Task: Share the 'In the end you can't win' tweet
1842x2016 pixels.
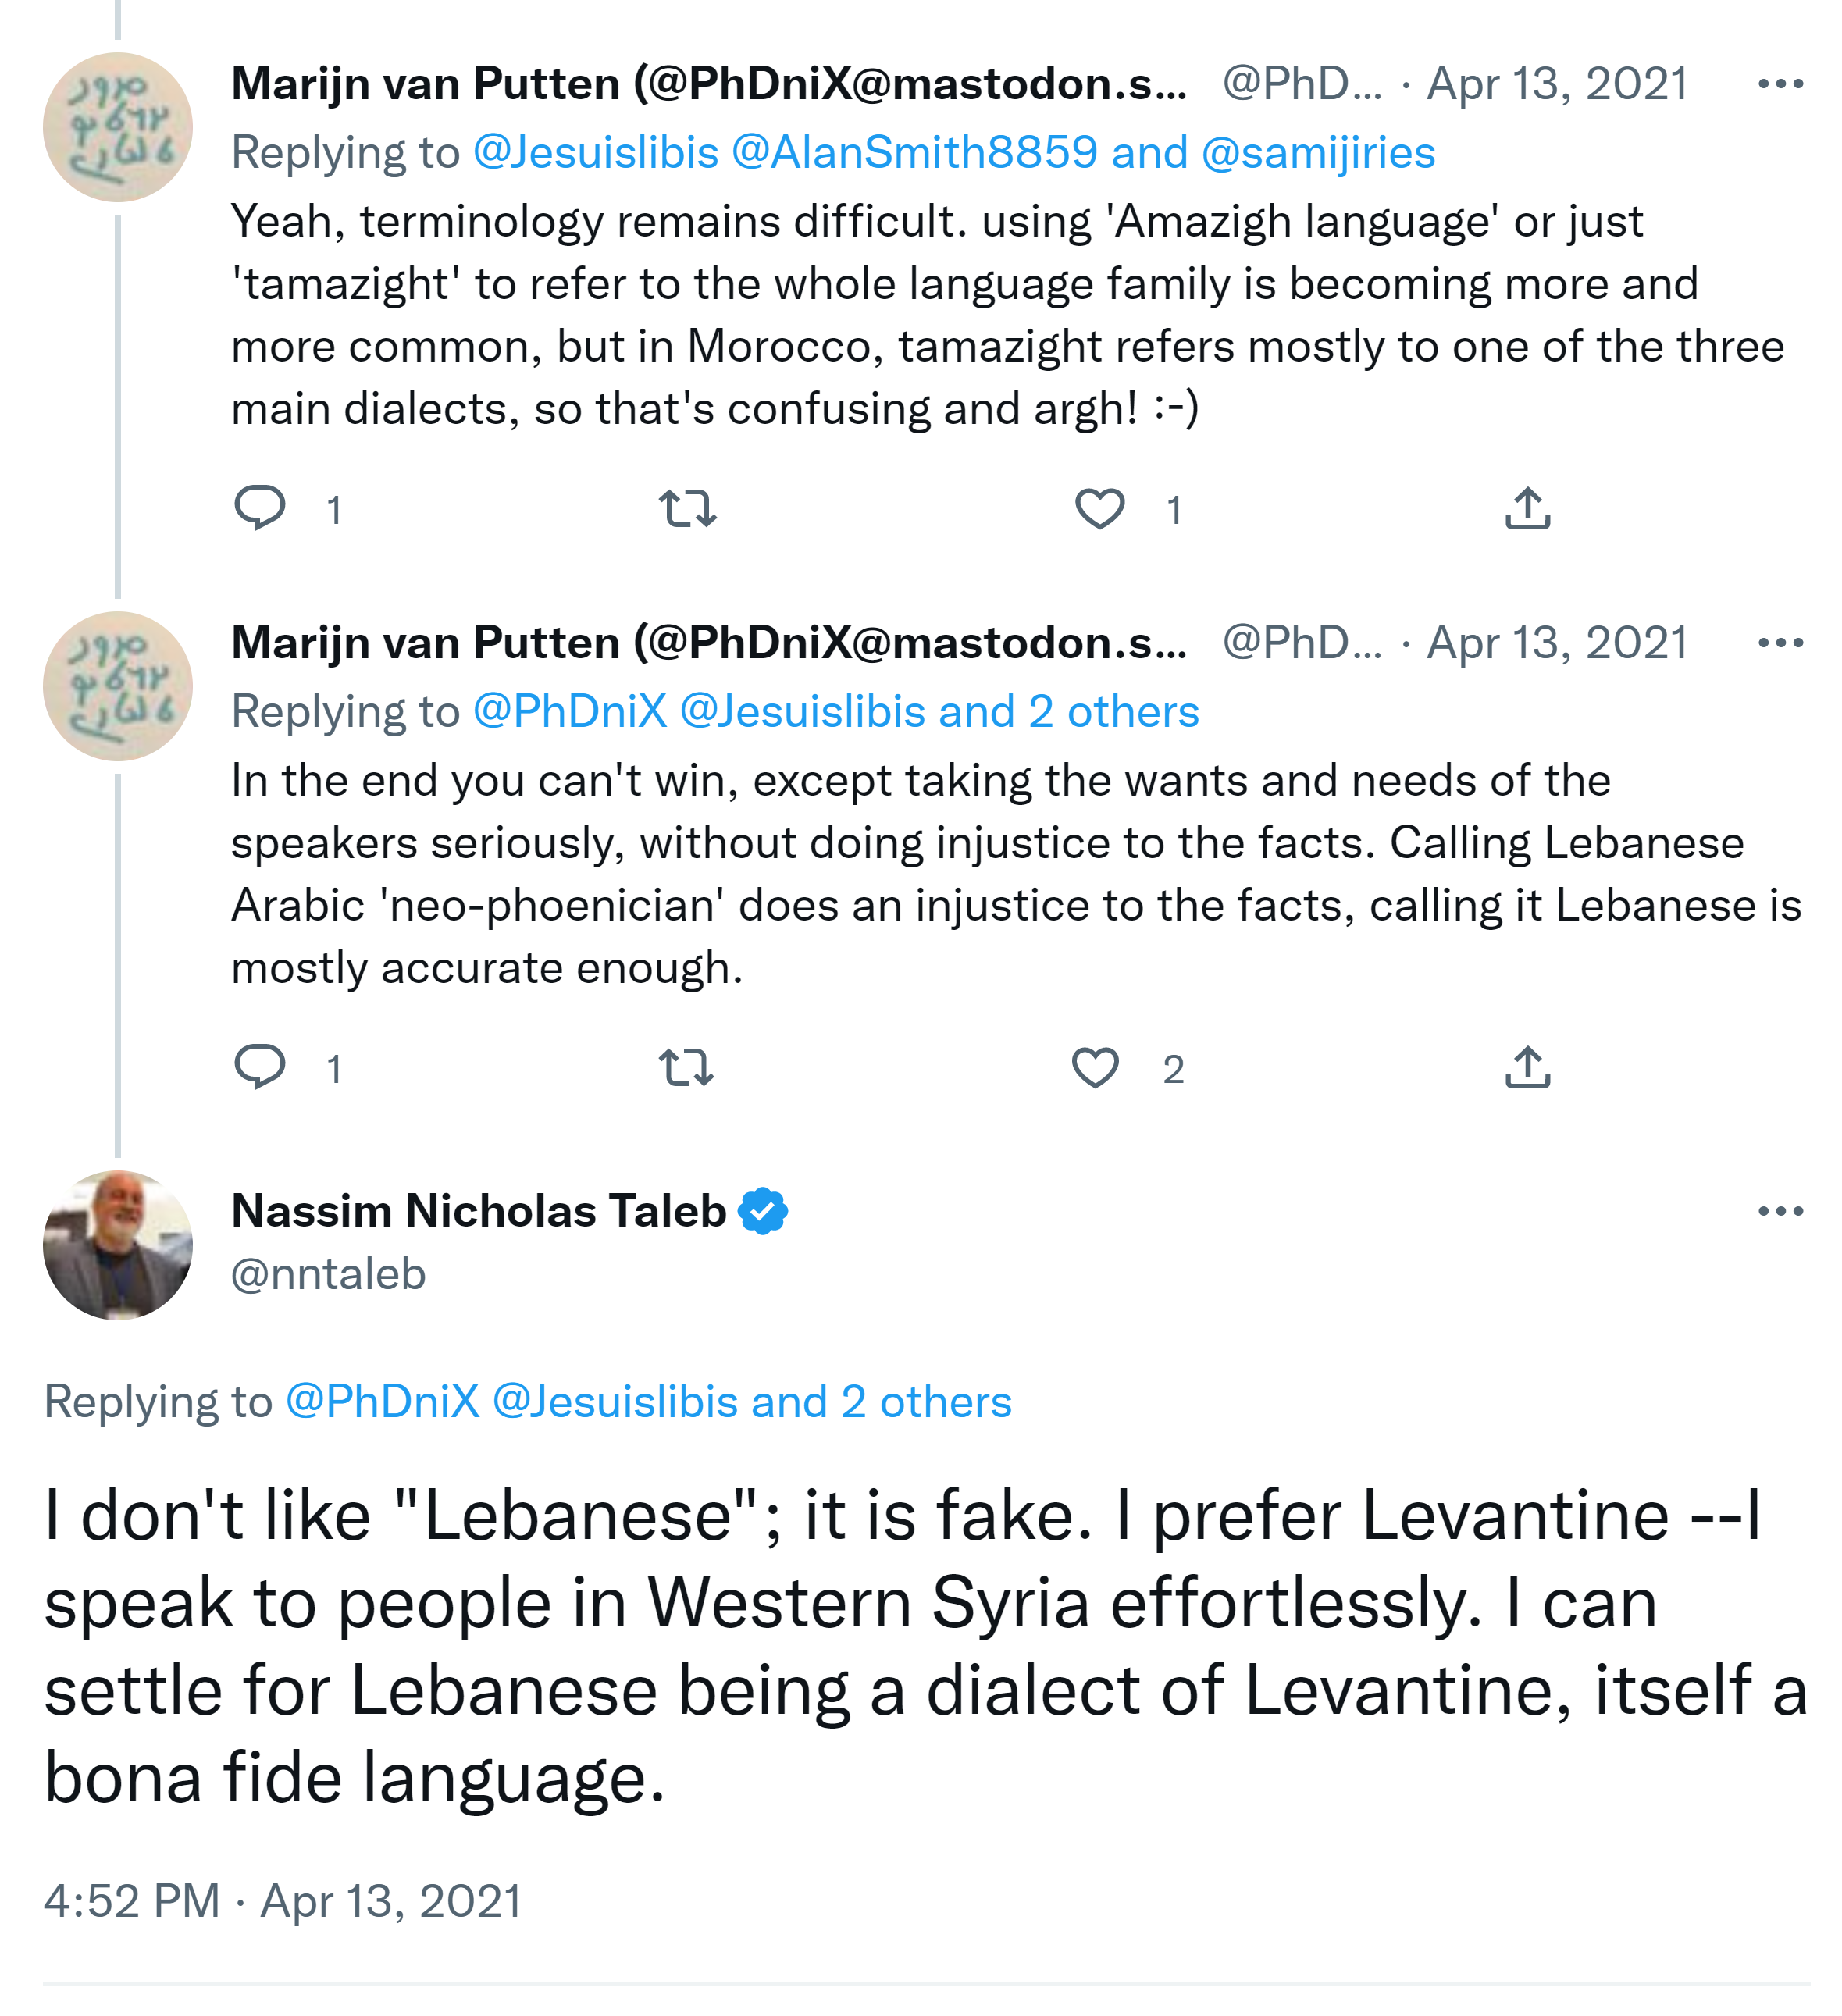Action: pos(1527,1067)
